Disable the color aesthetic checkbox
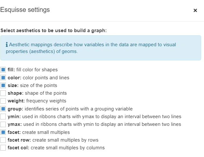This screenshot has height=157, width=204. [x=3, y=78]
